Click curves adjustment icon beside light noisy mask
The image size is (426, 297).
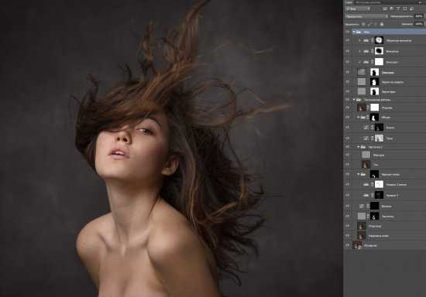(x=366, y=138)
